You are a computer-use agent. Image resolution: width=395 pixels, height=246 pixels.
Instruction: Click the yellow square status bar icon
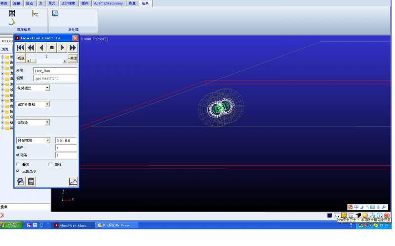click(344, 215)
